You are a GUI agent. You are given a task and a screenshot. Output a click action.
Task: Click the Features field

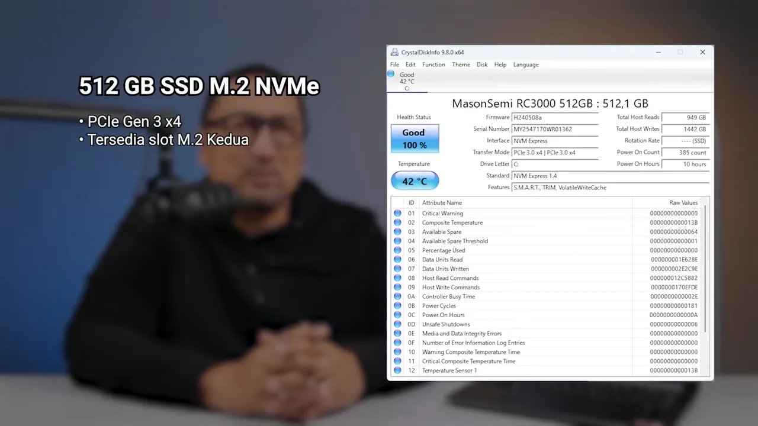click(610, 188)
